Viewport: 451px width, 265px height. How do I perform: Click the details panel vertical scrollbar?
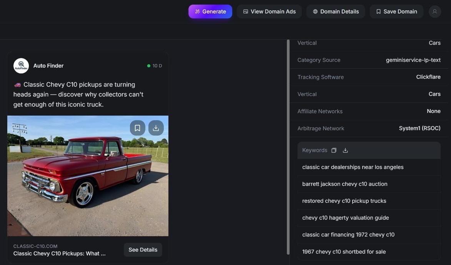[x=288, y=147]
